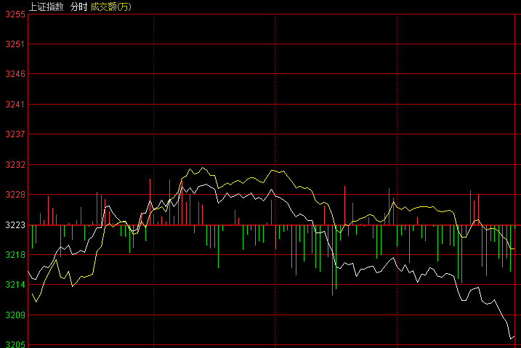
Task: Select the 分时 chart mode label
Action: pos(78,7)
